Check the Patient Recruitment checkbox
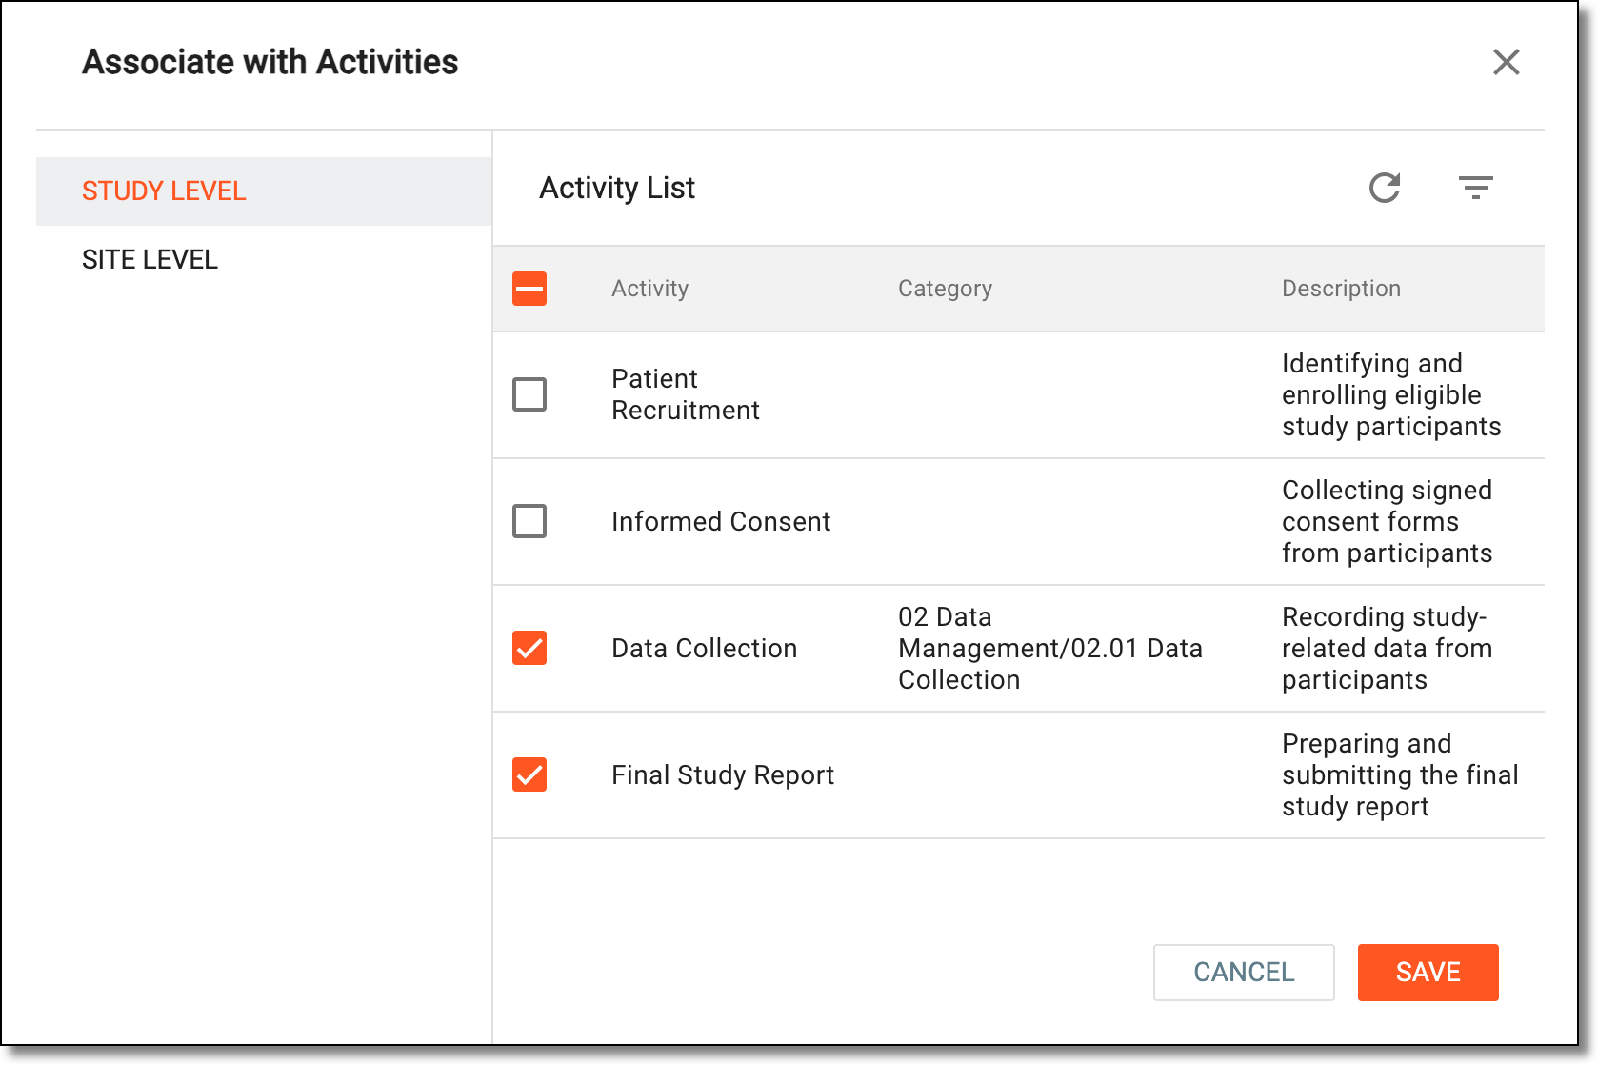This screenshot has width=1598, height=1065. (529, 394)
